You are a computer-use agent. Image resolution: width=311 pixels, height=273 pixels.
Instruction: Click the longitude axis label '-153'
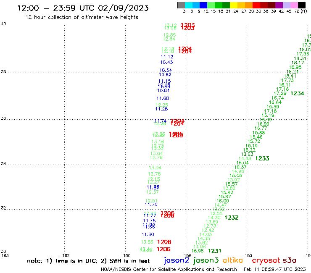point(247,256)
